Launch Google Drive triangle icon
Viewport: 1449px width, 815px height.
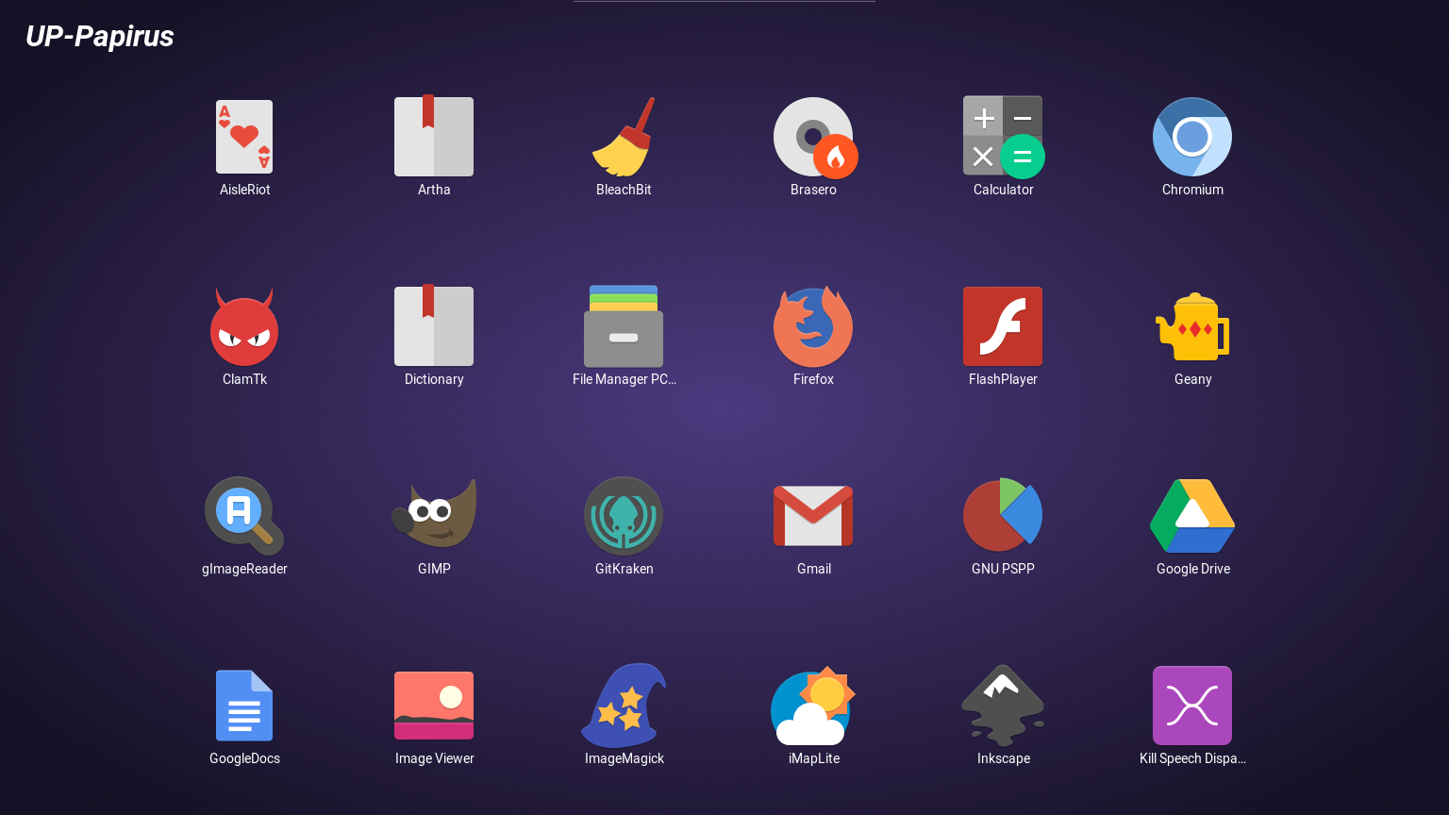tap(1192, 516)
